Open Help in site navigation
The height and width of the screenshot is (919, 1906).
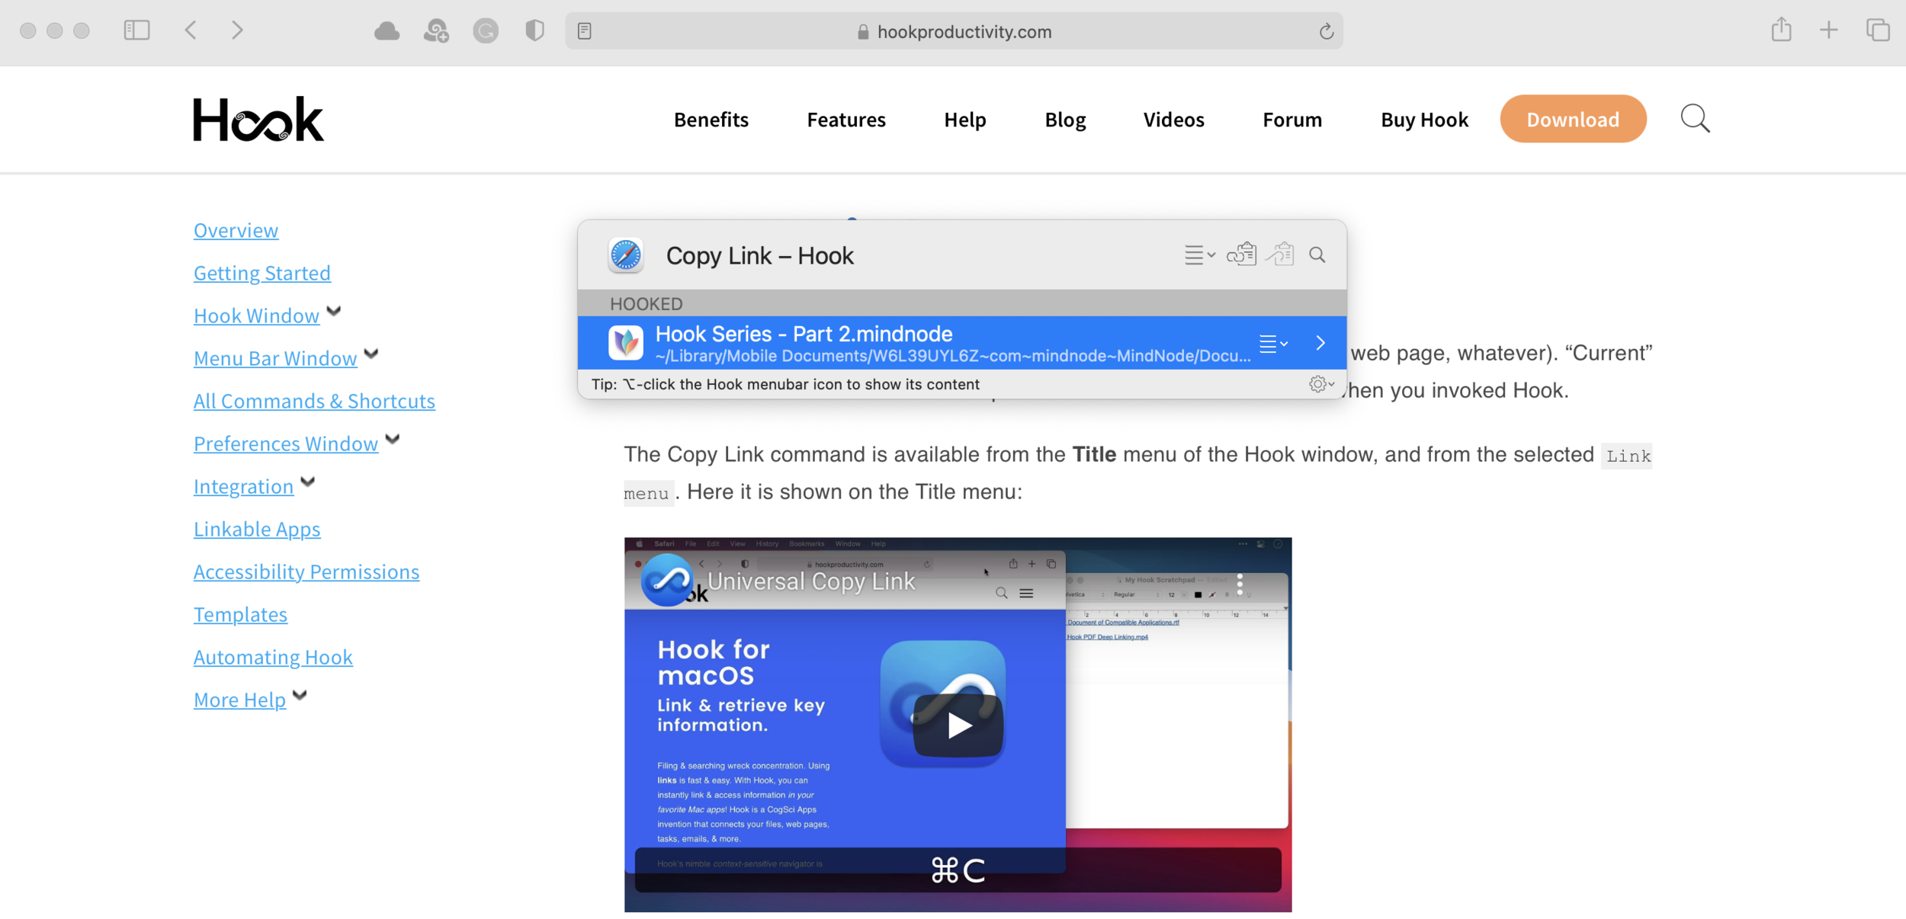[965, 120]
